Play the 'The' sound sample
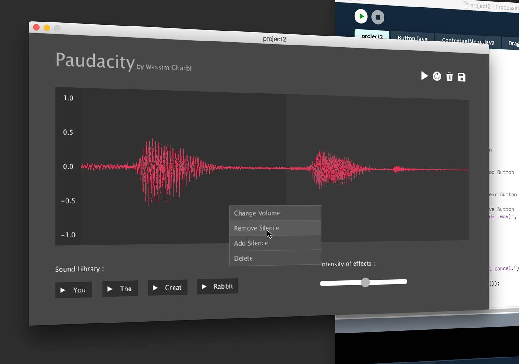The width and height of the screenshot is (519, 364). [x=120, y=289]
